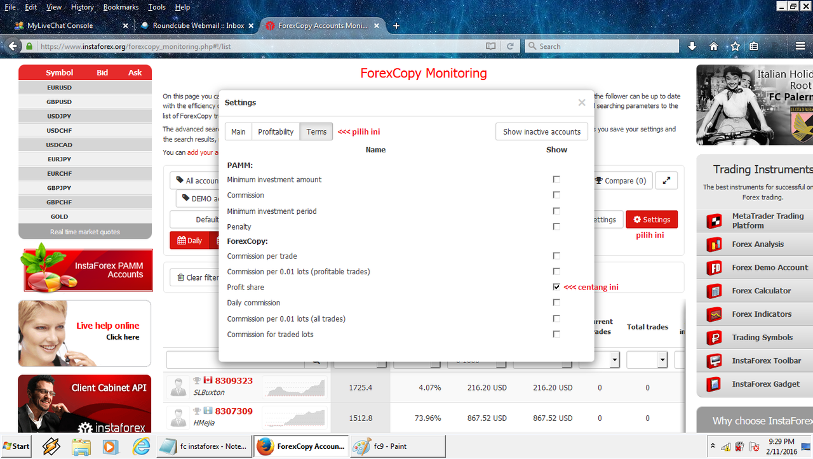Enable Commission per 0.01 lots (all trades)
Viewport: 813px width, 459px height.
[x=556, y=319]
